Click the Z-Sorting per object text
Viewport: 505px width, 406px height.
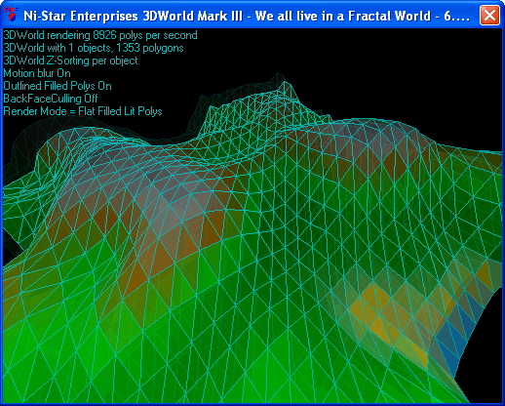point(70,61)
